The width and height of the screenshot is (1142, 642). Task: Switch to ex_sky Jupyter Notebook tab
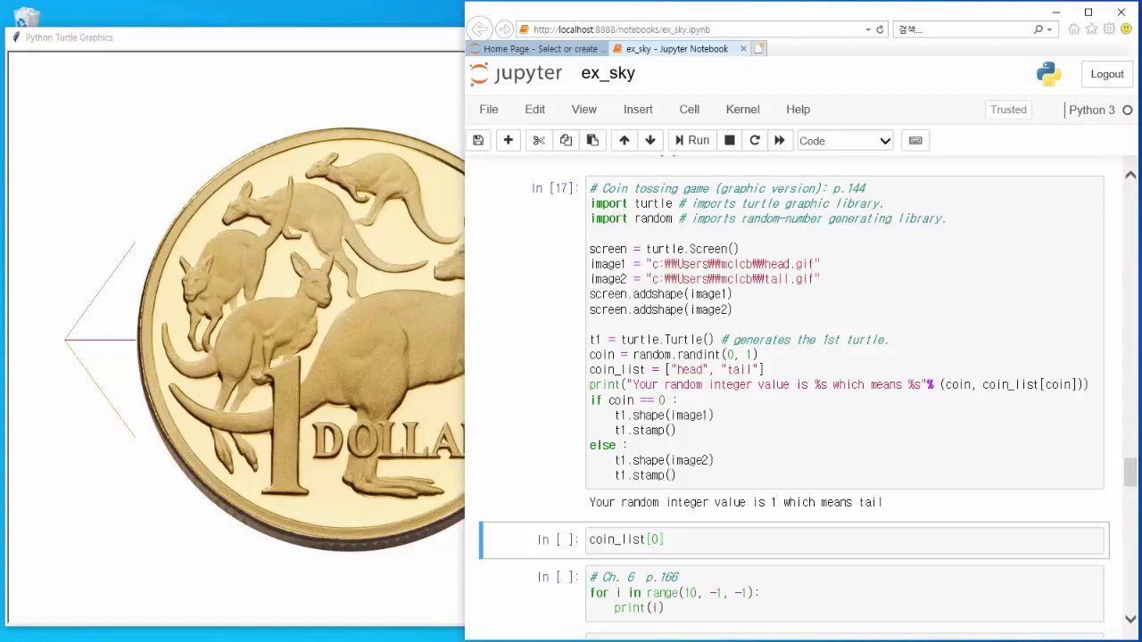[x=676, y=49]
